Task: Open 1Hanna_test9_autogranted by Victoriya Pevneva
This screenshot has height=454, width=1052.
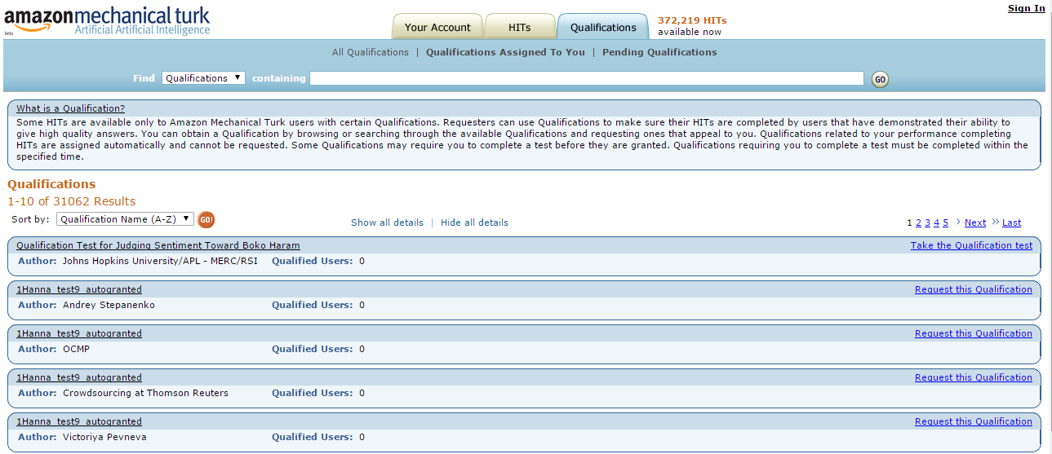Action: coord(79,421)
